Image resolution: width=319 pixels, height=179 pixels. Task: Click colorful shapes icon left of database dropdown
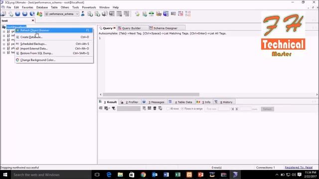pyautogui.click(x=39, y=14)
